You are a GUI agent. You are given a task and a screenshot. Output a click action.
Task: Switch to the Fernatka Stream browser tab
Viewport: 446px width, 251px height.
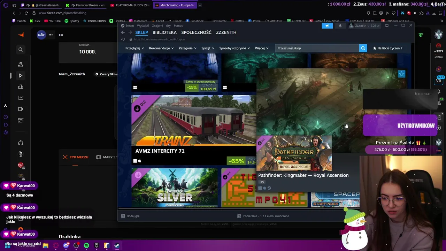[x=85, y=5]
